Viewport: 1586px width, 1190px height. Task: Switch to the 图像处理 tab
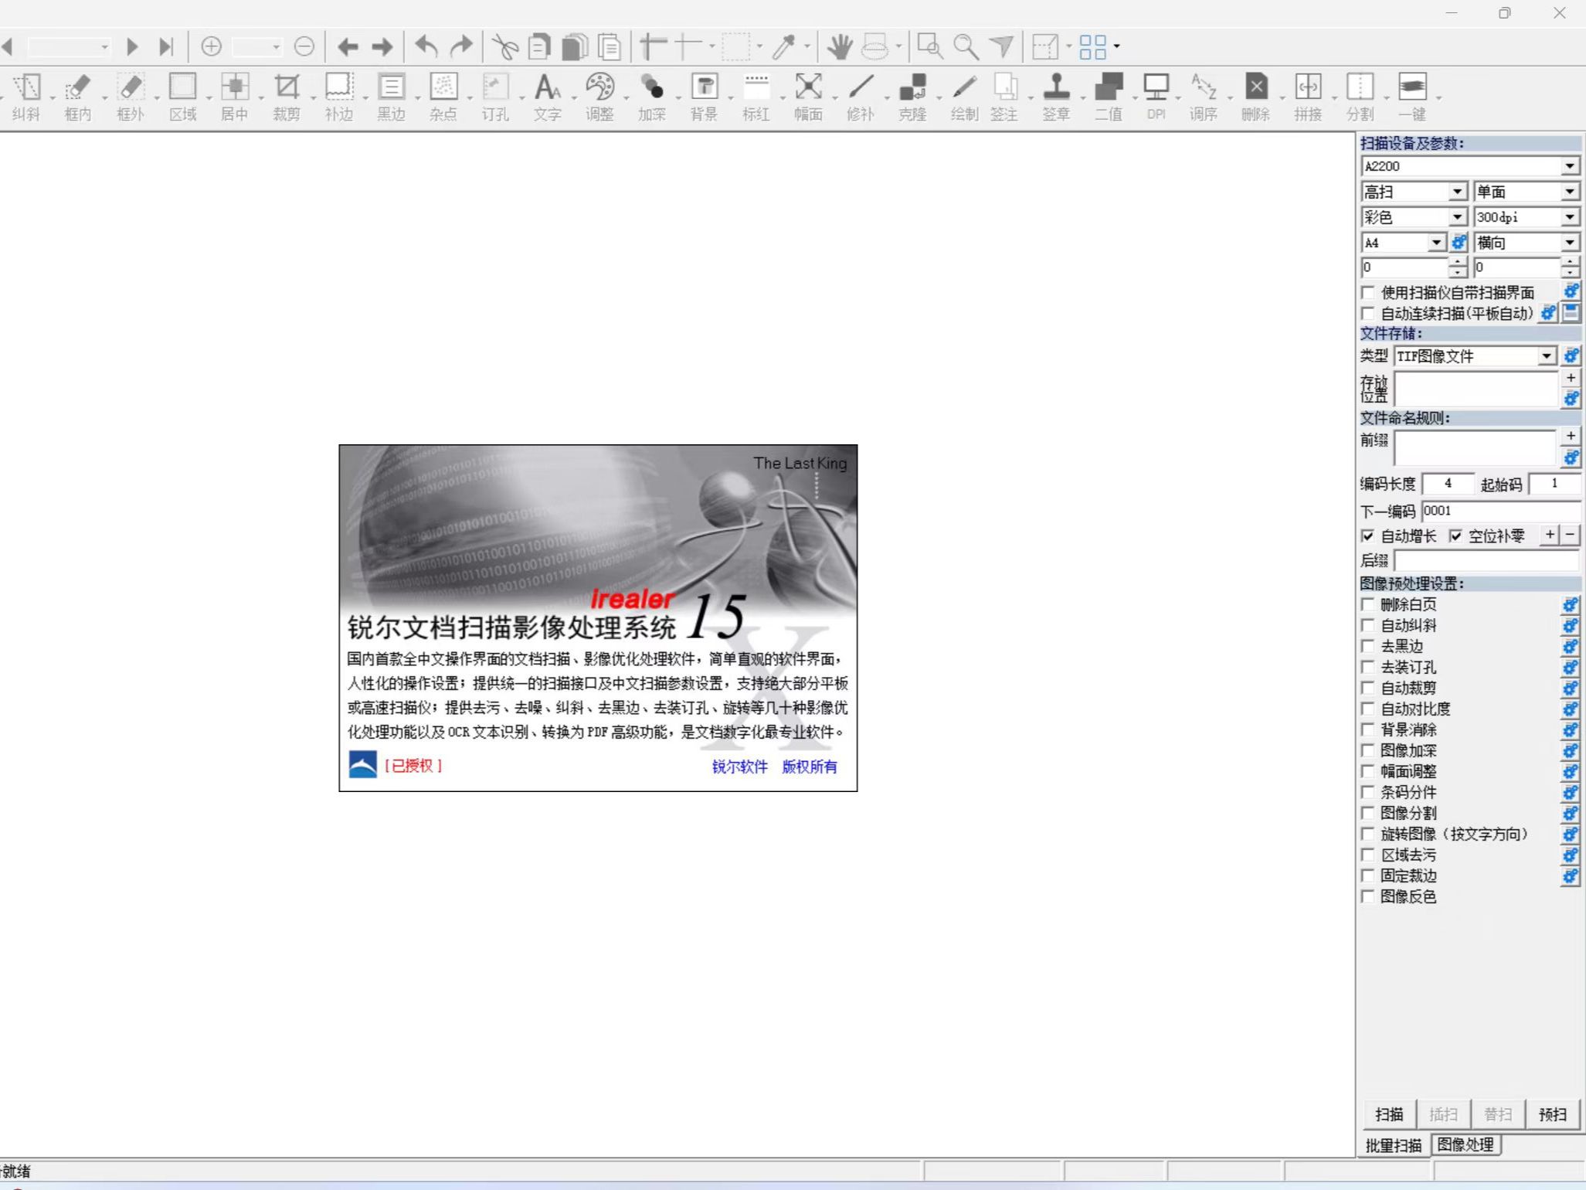click(1465, 1144)
